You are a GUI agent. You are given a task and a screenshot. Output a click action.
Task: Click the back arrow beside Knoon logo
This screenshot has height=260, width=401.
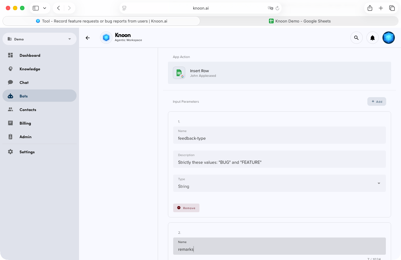tap(88, 38)
